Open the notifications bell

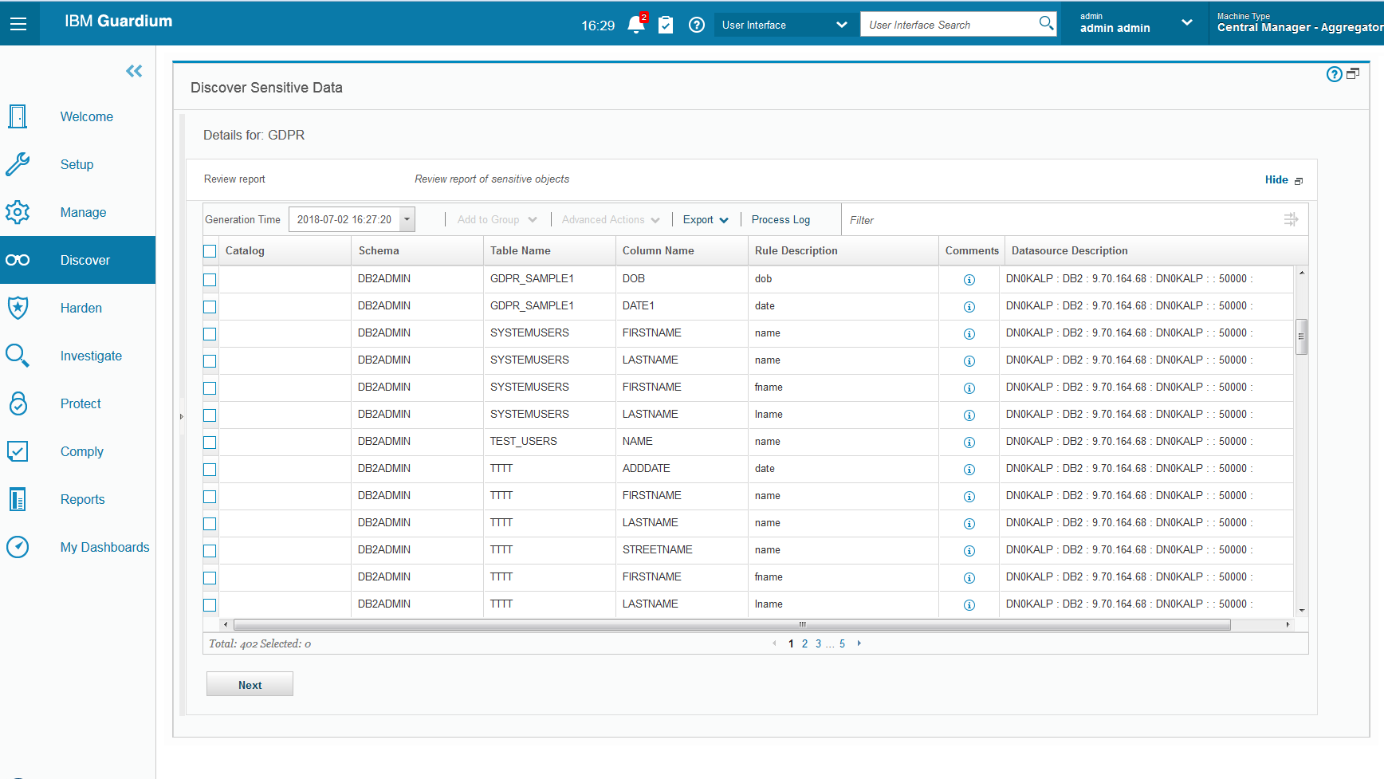click(635, 25)
